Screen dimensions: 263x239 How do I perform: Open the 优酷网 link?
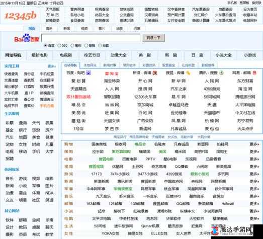pyautogui.click(x=118, y=167)
